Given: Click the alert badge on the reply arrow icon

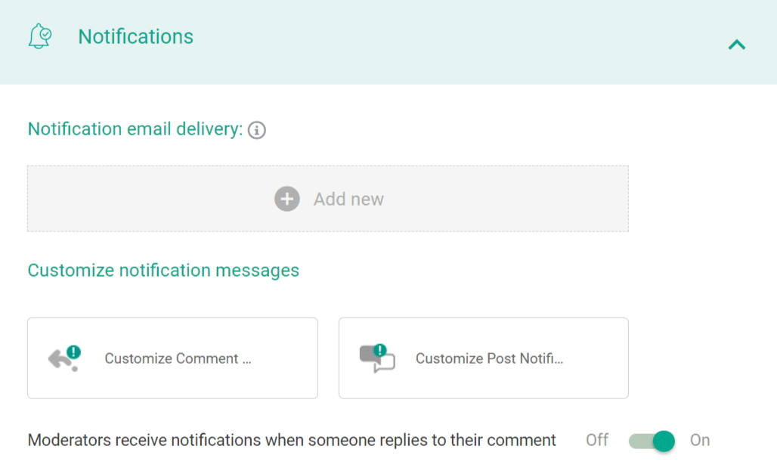Looking at the screenshot, I should [x=73, y=351].
